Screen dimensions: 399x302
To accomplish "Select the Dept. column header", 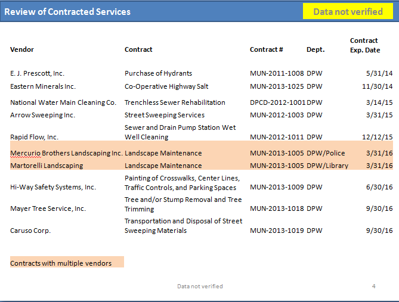I will pos(316,49).
